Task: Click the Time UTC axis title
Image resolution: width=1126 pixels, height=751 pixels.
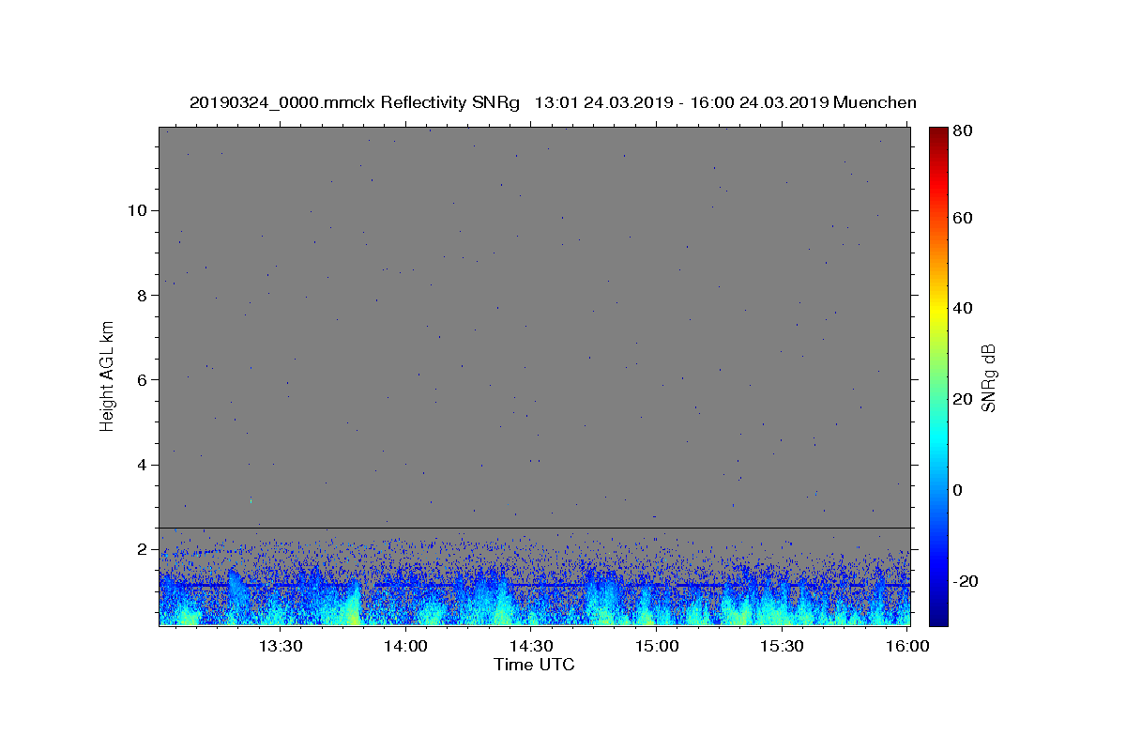Action: (x=534, y=665)
